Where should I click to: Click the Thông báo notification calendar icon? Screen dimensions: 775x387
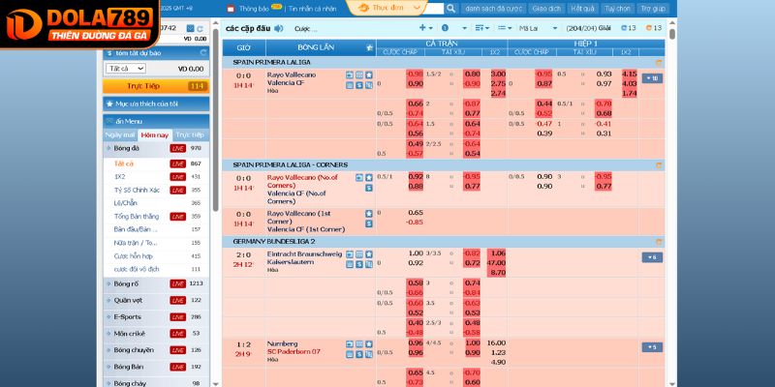[x=231, y=9]
